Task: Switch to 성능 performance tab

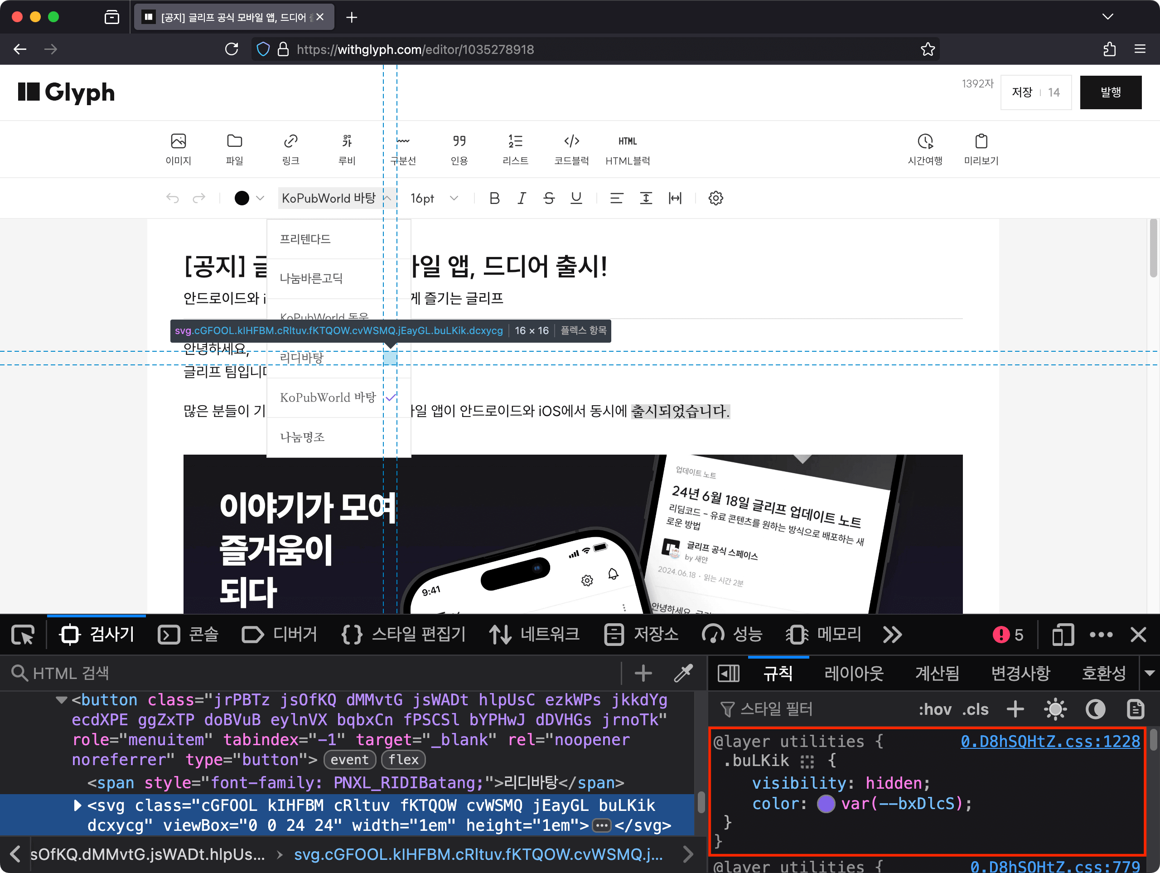Action: 732,635
